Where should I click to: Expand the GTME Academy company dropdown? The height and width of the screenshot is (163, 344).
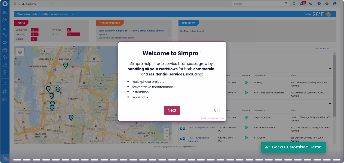pos(52,4)
